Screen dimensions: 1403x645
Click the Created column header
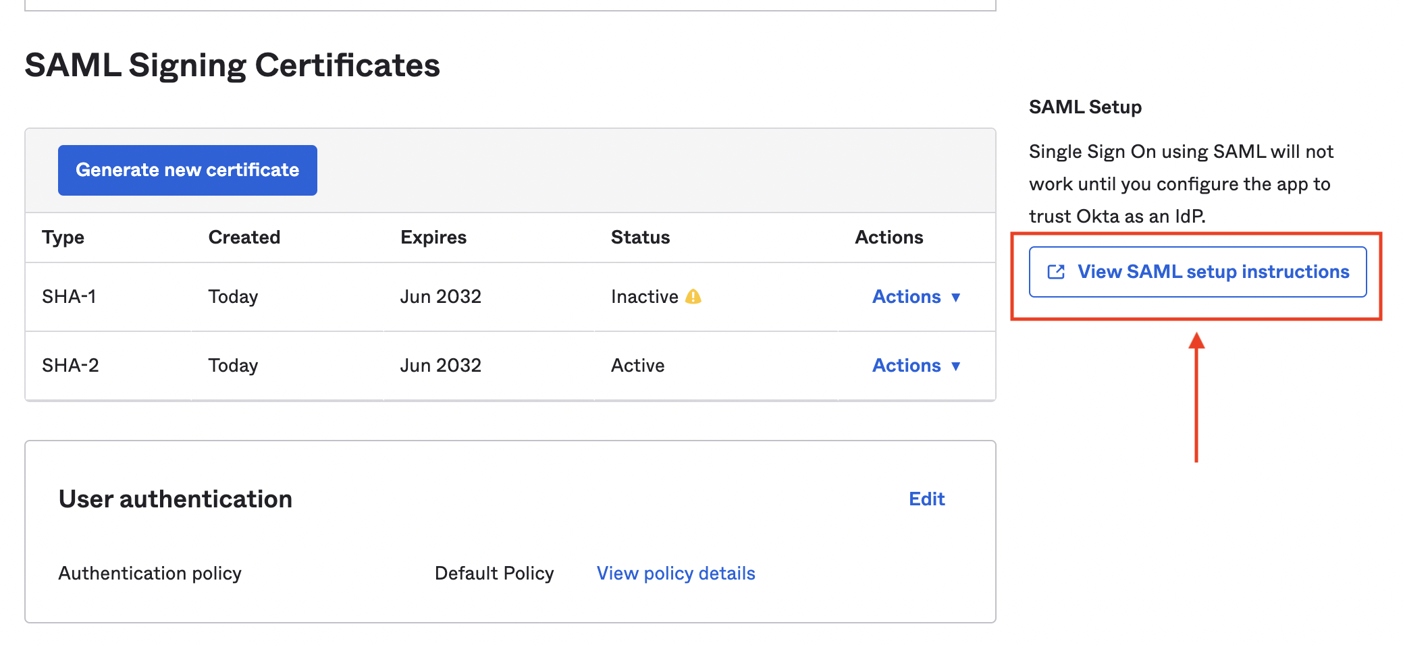click(244, 237)
